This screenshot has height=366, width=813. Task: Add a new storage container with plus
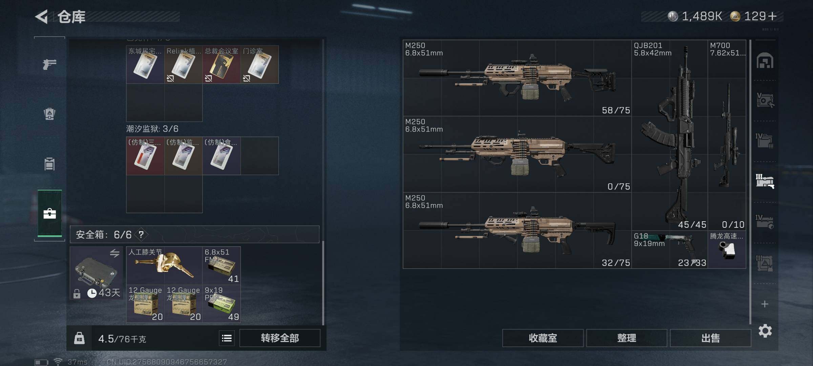[x=765, y=304]
